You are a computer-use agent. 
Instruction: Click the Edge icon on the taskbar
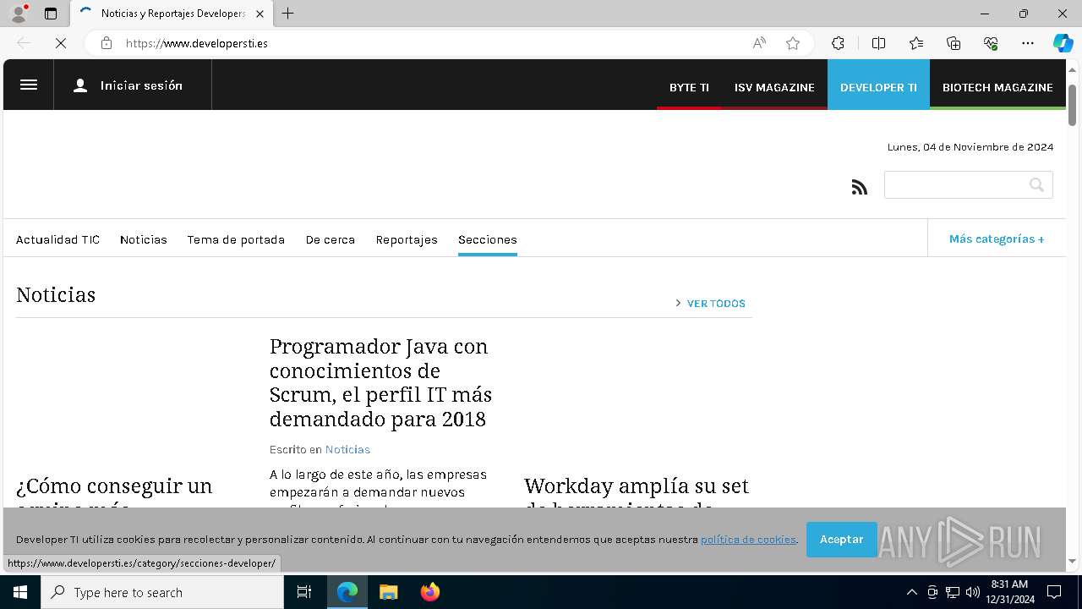tap(347, 592)
